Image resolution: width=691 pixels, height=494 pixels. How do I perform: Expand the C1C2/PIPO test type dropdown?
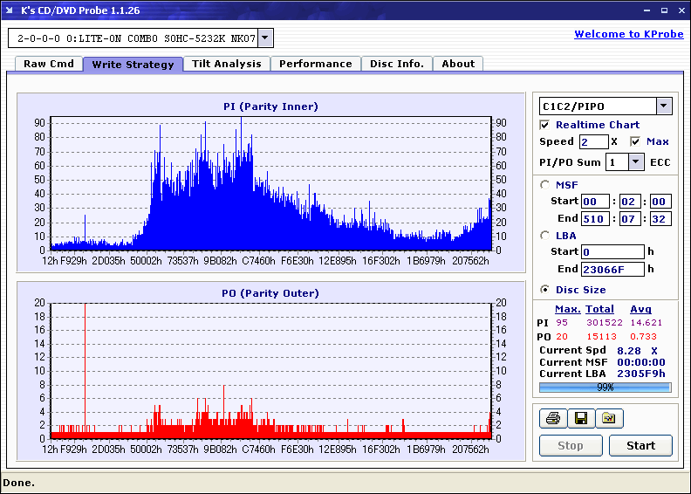(663, 106)
